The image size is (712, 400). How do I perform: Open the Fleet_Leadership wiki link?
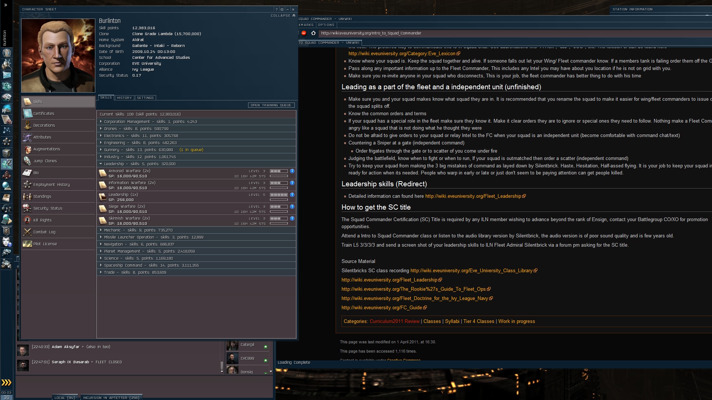(x=473, y=196)
